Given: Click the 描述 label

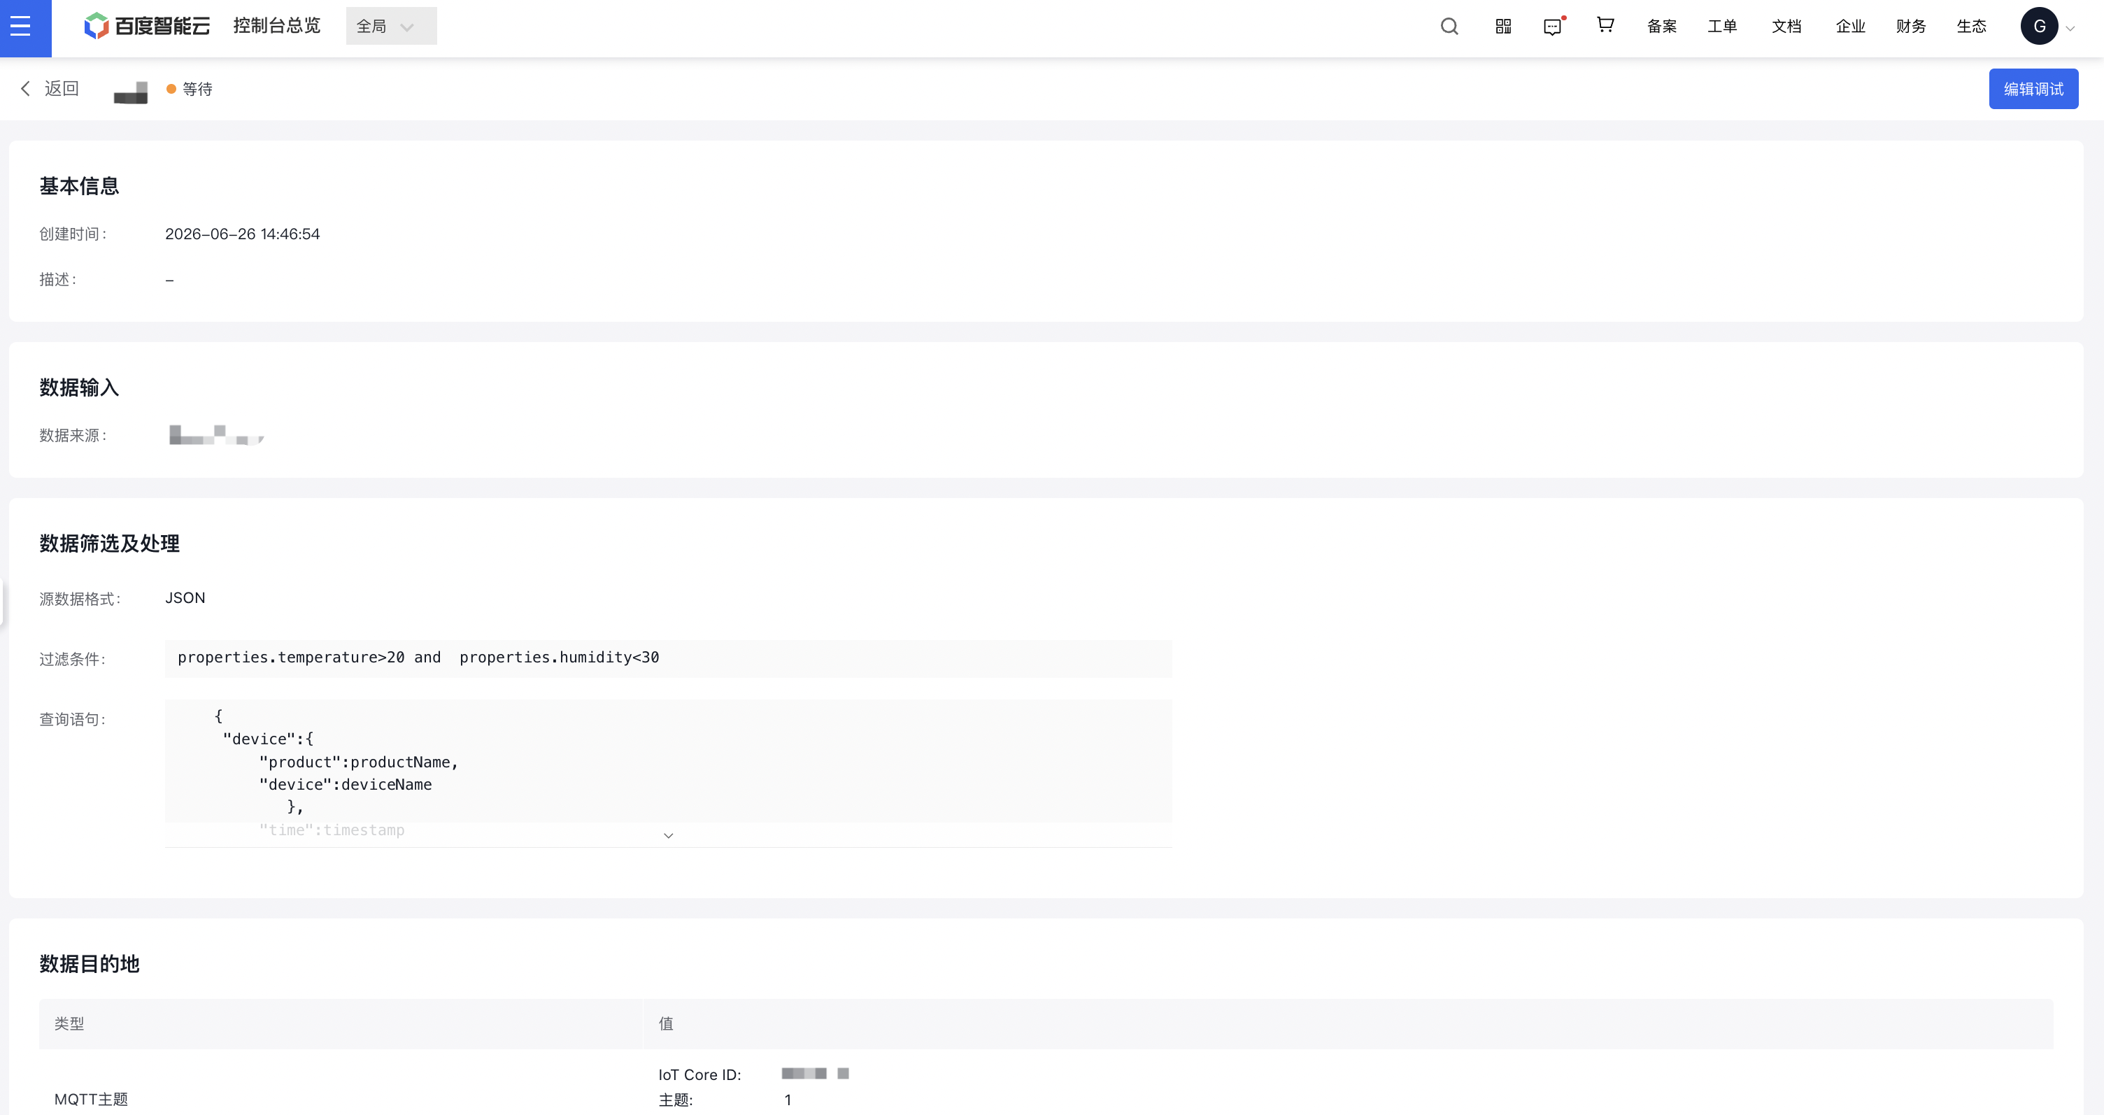Looking at the screenshot, I should 58,279.
